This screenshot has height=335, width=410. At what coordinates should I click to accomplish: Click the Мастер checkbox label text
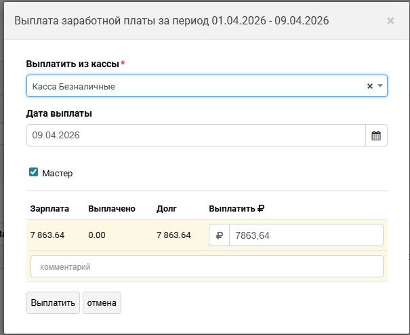pyautogui.click(x=57, y=173)
